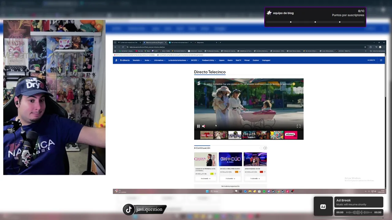Open the mtmad channel thumbnail
This screenshot has width=392, height=220.
(291, 135)
